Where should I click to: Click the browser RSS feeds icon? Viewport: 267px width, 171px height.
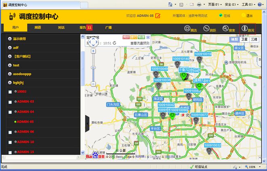point(181,4)
